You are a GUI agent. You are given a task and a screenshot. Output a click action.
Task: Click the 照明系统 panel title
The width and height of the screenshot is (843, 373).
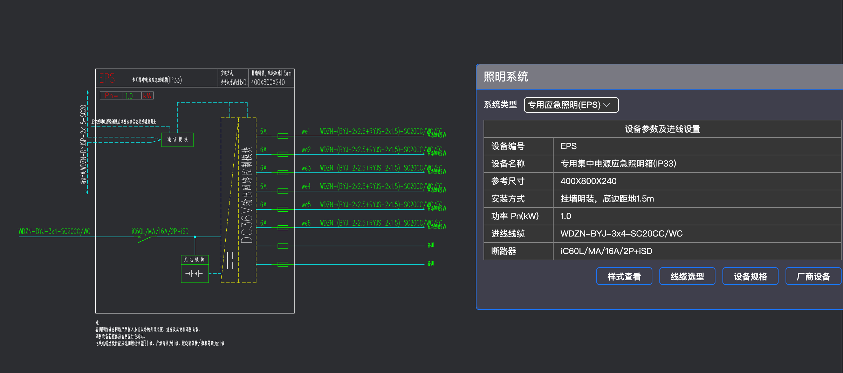[x=506, y=76]
